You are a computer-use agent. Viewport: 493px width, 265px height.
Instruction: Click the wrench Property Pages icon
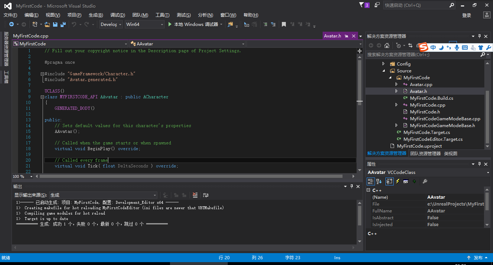(x=425, y=181)
